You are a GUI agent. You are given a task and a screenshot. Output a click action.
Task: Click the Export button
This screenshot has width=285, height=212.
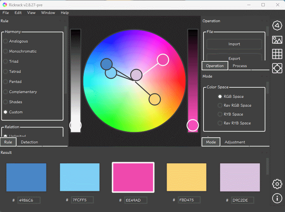coord(234,58)
